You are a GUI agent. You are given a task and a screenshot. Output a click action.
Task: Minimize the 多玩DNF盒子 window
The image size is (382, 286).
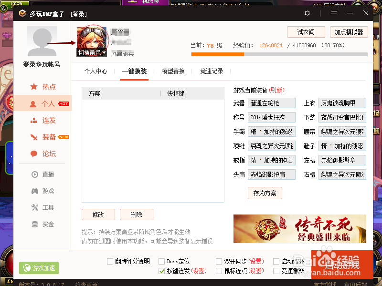(x=350, y=13)
